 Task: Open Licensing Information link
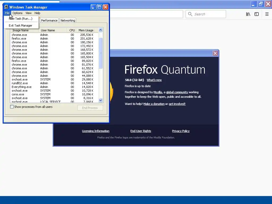click(96, 131)
